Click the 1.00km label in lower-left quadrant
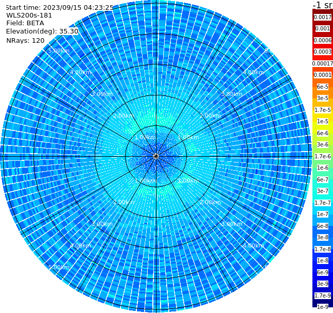 [146, 180]
